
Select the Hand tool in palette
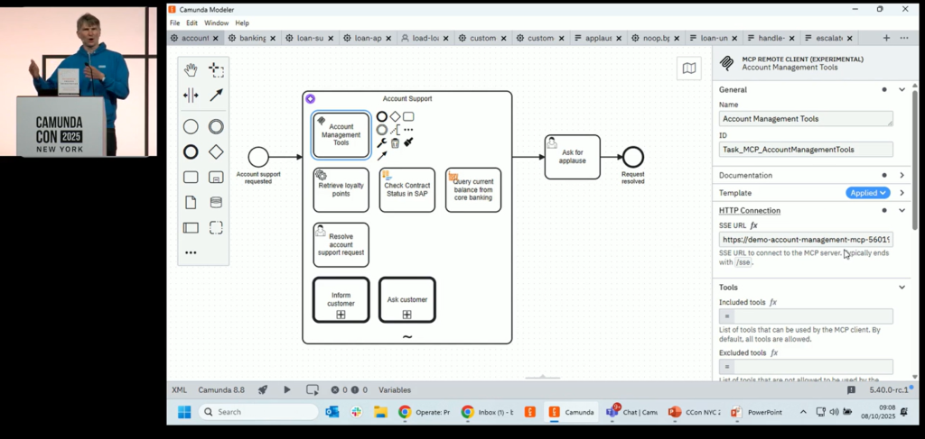[191, 69]
